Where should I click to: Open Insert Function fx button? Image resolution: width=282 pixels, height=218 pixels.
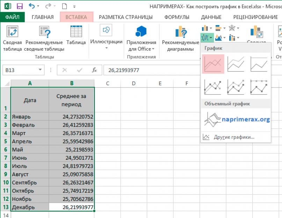[x=94, y=70]
